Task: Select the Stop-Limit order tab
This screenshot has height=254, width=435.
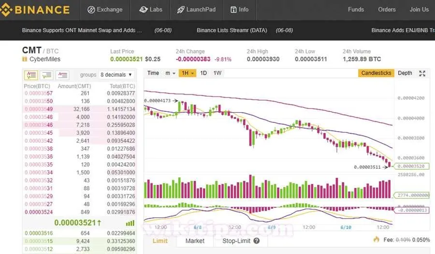Action: click(x=236, y=241)
